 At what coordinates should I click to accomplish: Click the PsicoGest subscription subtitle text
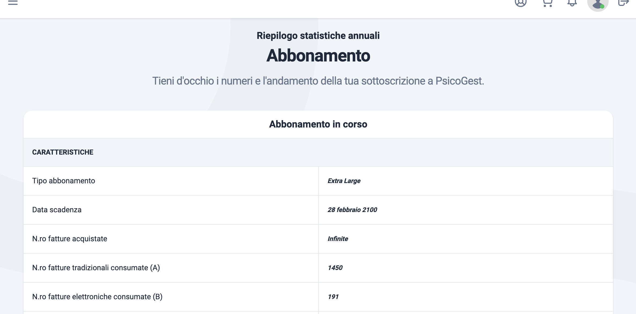(318, 81)
